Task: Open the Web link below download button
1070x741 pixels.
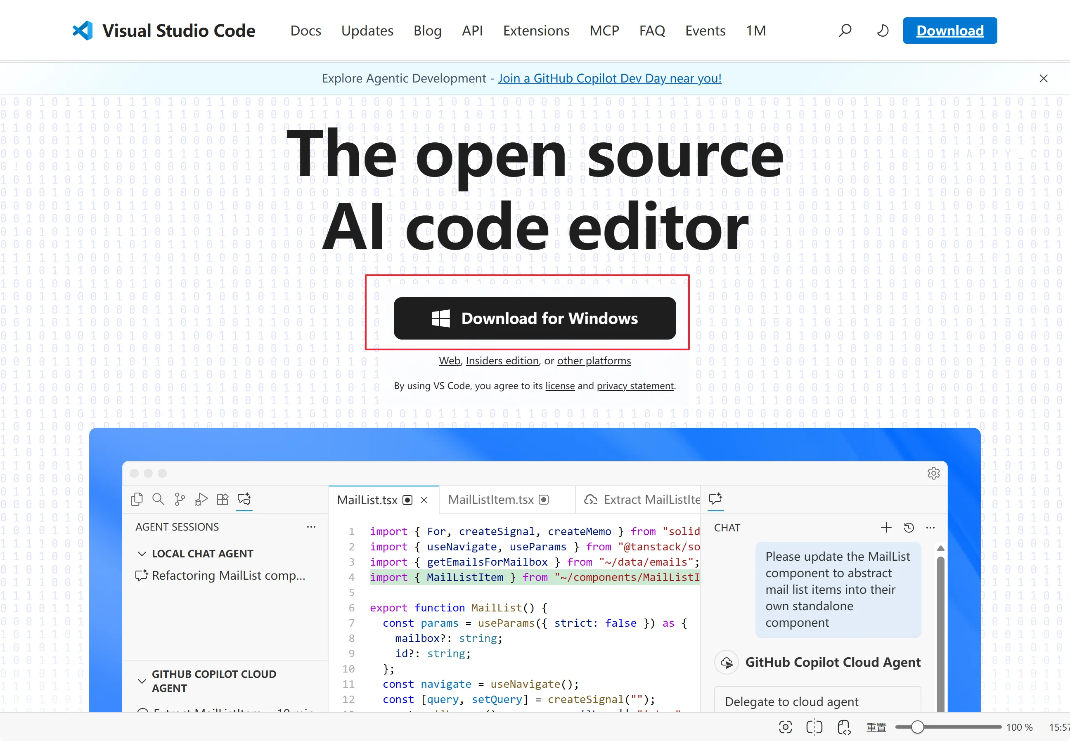Action: (450, 361)
